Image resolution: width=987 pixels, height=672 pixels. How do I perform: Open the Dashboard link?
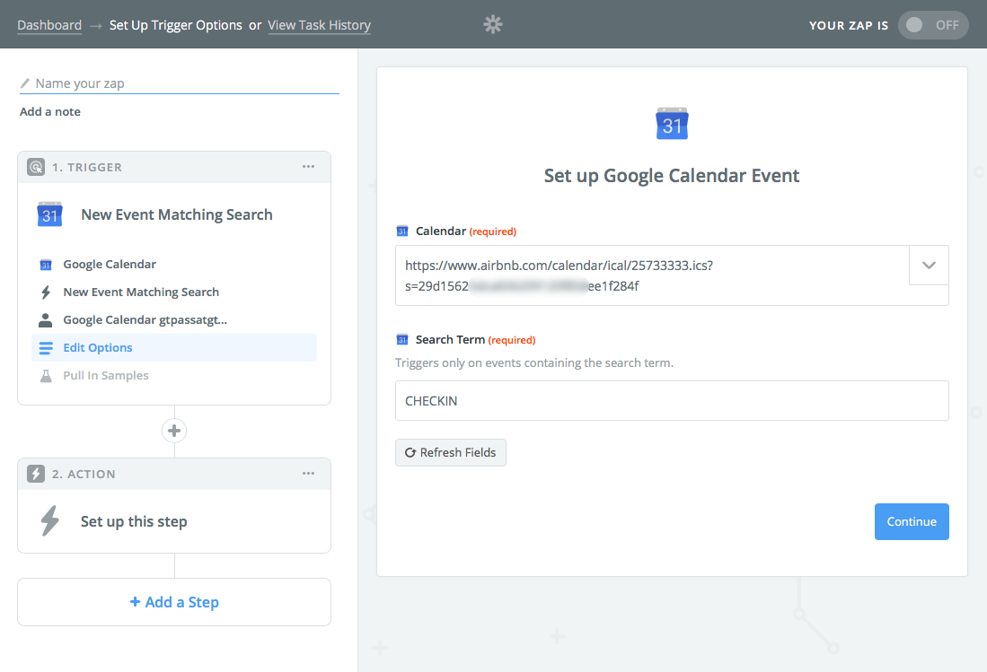(x=49, y=25)
